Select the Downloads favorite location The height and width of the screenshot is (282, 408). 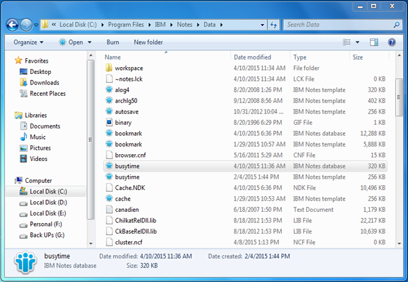click(44, 83)
